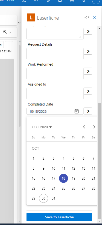Open the zoom magnifier dropdown
Viewport: 102px width, 225px height.
(7, 32)
